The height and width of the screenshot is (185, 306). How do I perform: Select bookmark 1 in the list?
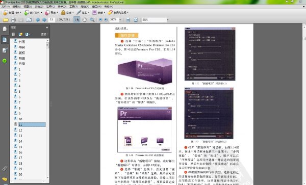coord(19,69)
